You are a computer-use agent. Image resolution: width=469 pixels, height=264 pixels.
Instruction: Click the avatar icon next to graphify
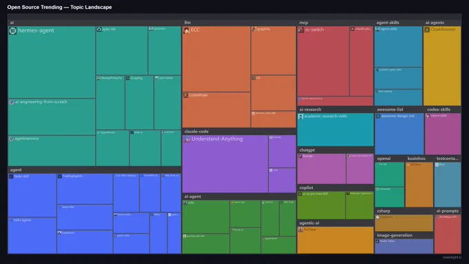tap(254, 30)
